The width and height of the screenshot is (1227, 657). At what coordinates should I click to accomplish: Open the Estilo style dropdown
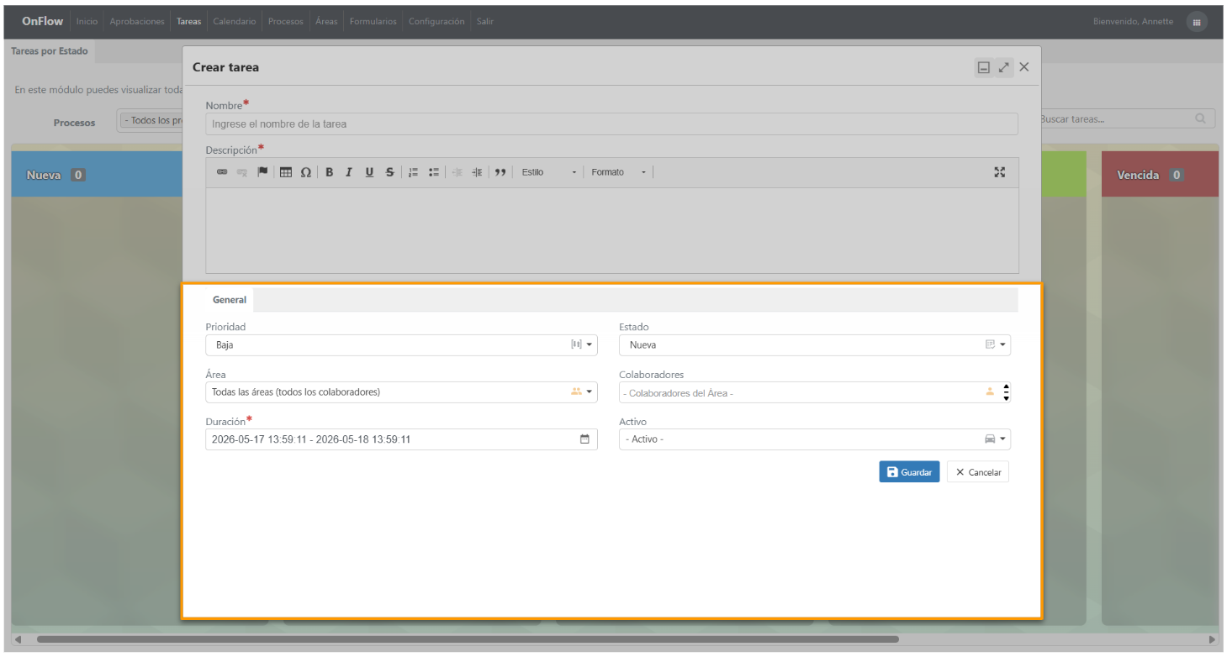coord(548,172)
